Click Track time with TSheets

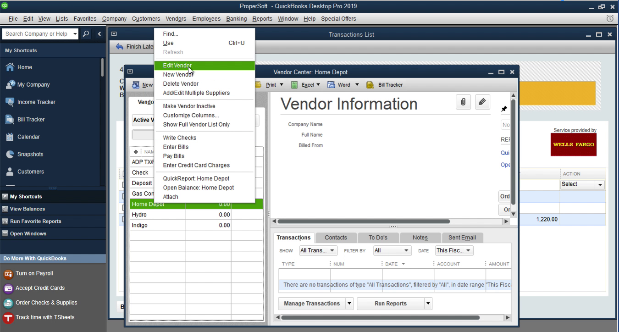(39, 317)
